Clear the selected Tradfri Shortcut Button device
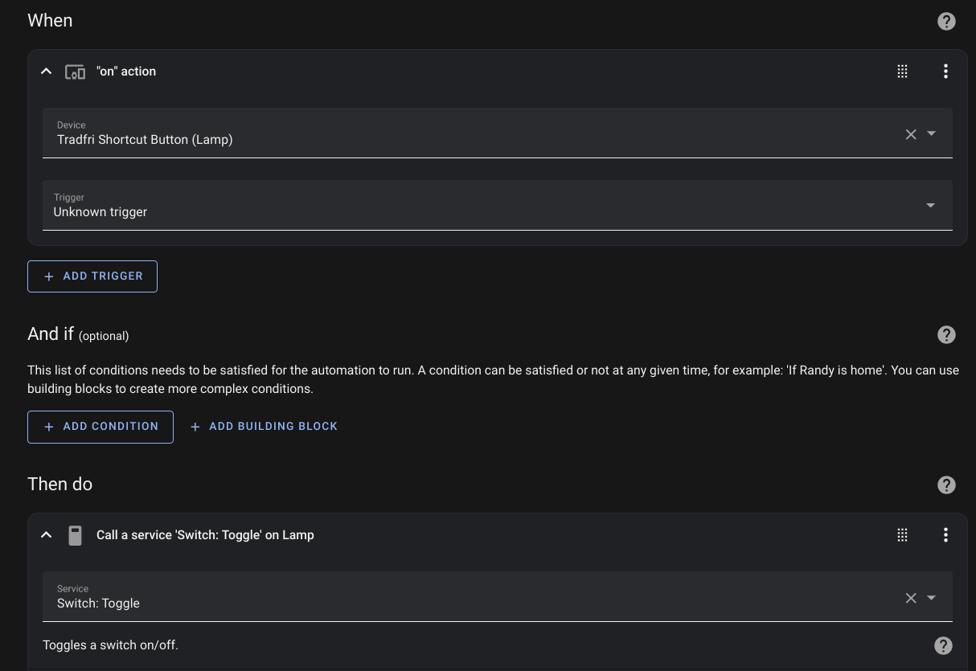 (911, 134)
